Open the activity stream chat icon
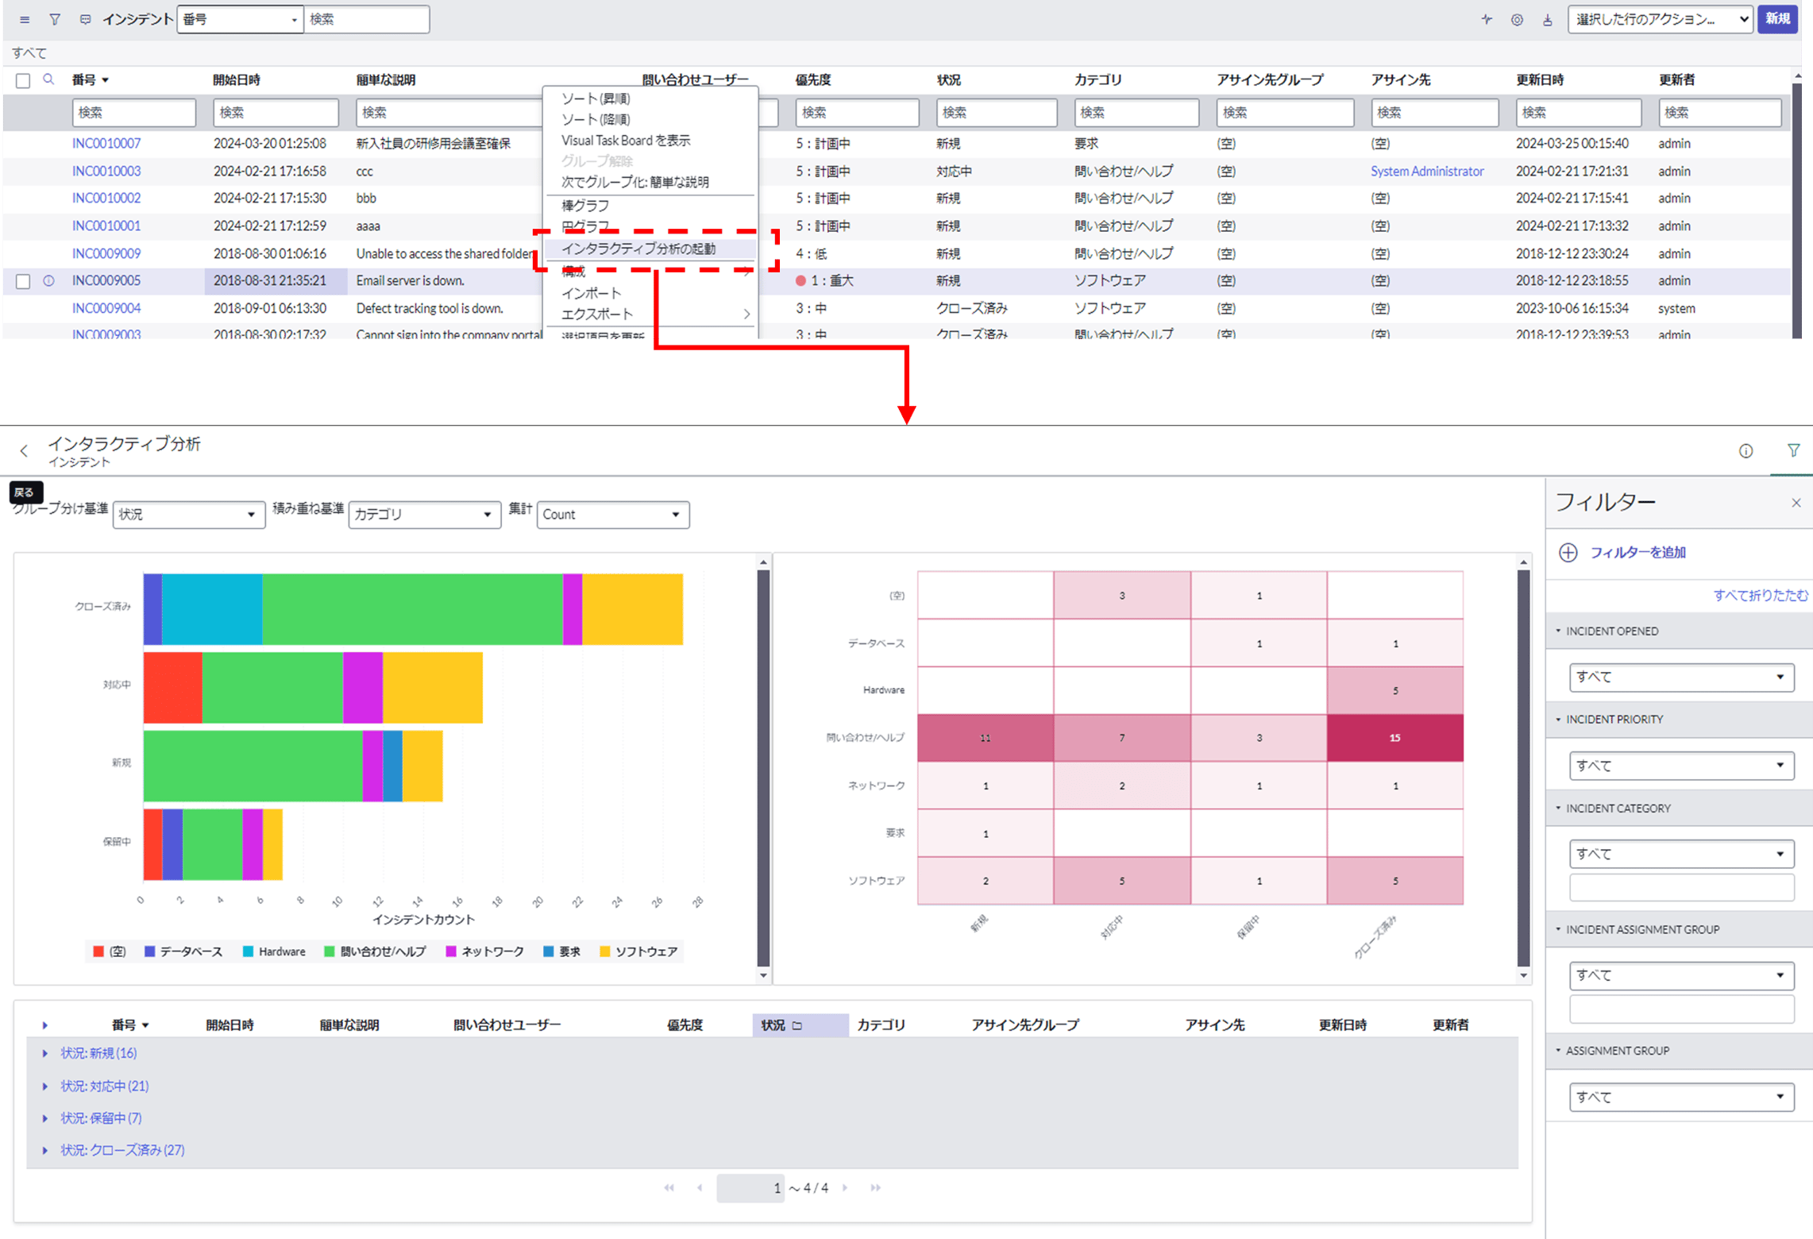Viewport: 1813px width, 1239px height. (85, 20)
